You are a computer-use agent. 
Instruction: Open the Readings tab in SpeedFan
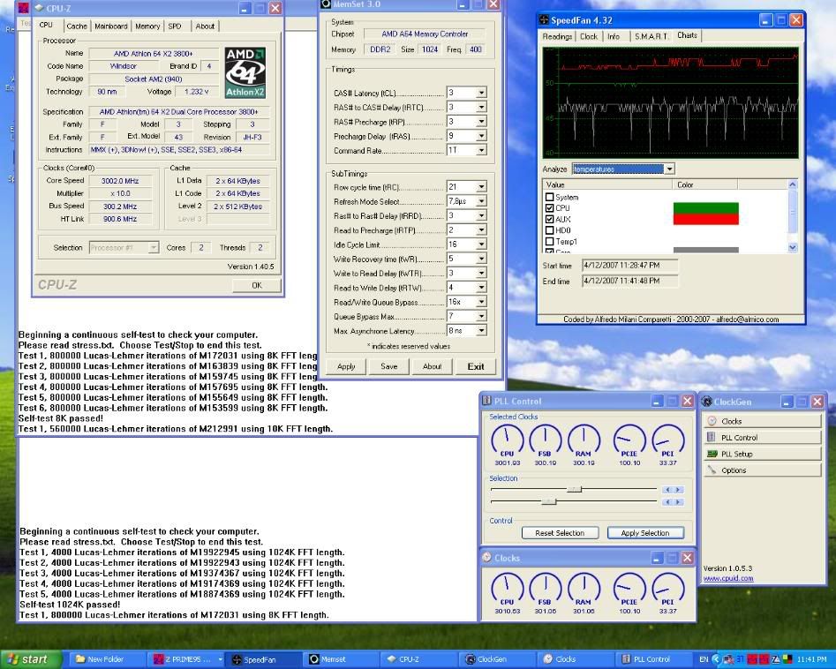(x=557, y=37)
